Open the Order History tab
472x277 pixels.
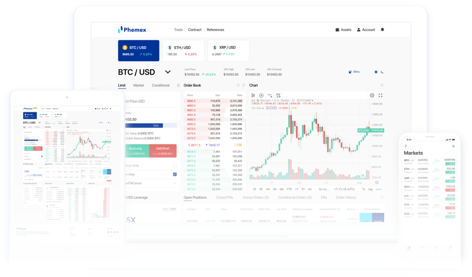346,198
